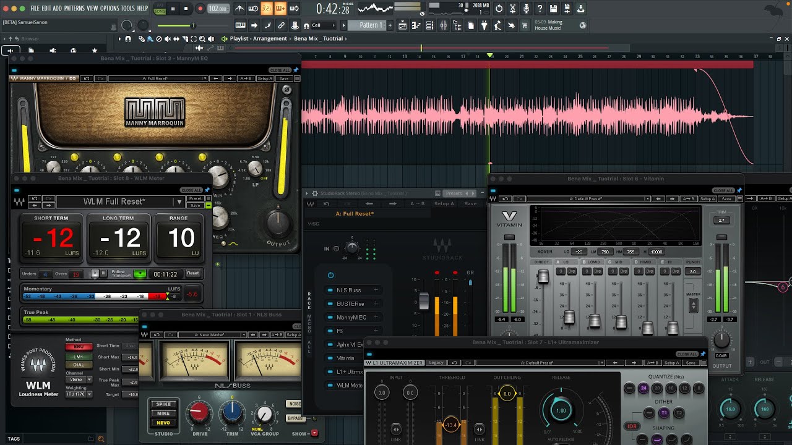
Task: Click Vitamin XOVER LO field 120
Action: click(579, 252)
